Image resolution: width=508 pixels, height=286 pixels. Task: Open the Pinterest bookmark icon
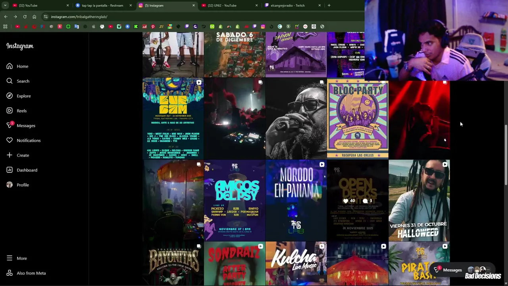pyautogui.click(x=153, y=27)
